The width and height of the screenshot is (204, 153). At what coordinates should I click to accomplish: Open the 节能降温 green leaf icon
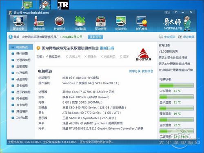point(80,23)
